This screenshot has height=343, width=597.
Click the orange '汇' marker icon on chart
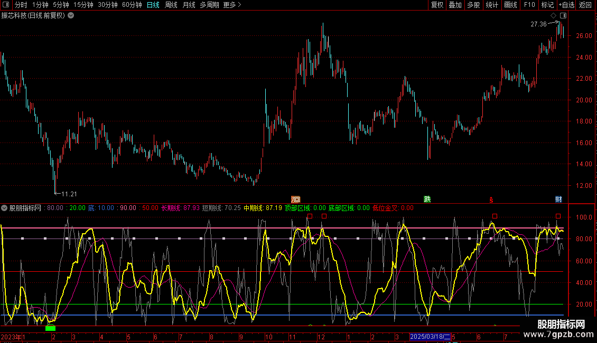click(296, 199)
